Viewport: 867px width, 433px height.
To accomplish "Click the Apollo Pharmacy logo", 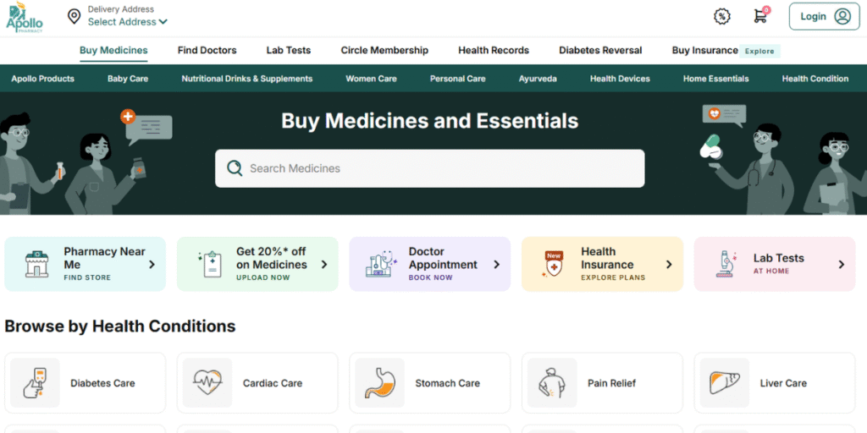I will [25, 18].
